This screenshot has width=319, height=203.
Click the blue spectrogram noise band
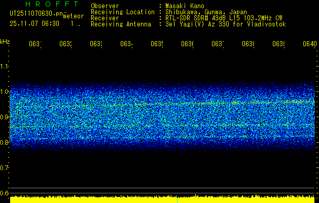pos(162,117)
